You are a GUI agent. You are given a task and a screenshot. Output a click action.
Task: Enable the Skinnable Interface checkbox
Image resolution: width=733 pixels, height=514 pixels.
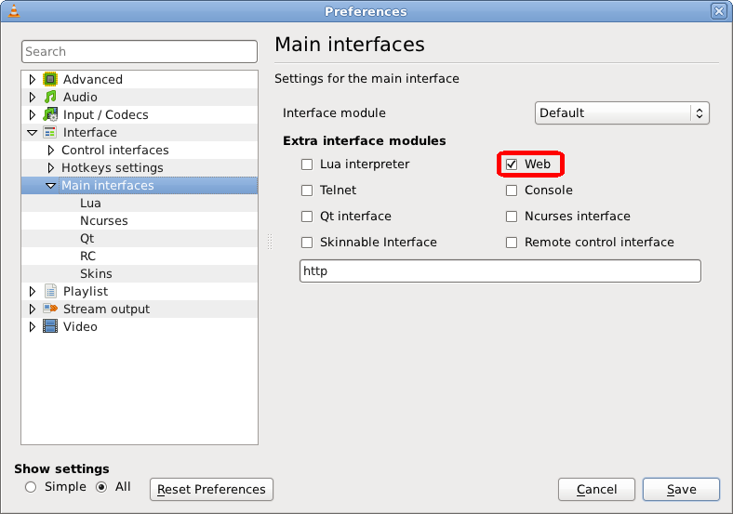pyautogui.click(x=307, y=243)
